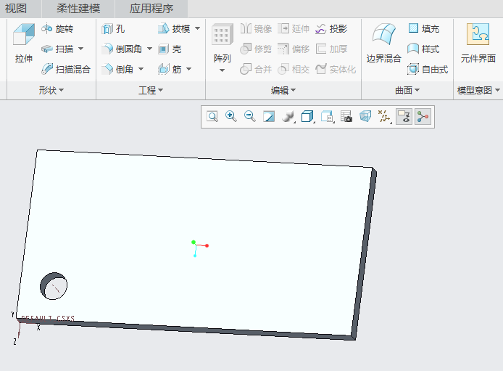
Task: Open the 边界混合 boundary blend tool
Action: [383, 44]
